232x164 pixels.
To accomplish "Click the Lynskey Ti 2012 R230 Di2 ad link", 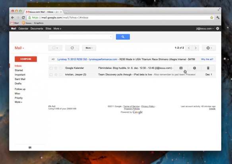I will [x=72, y=59].
